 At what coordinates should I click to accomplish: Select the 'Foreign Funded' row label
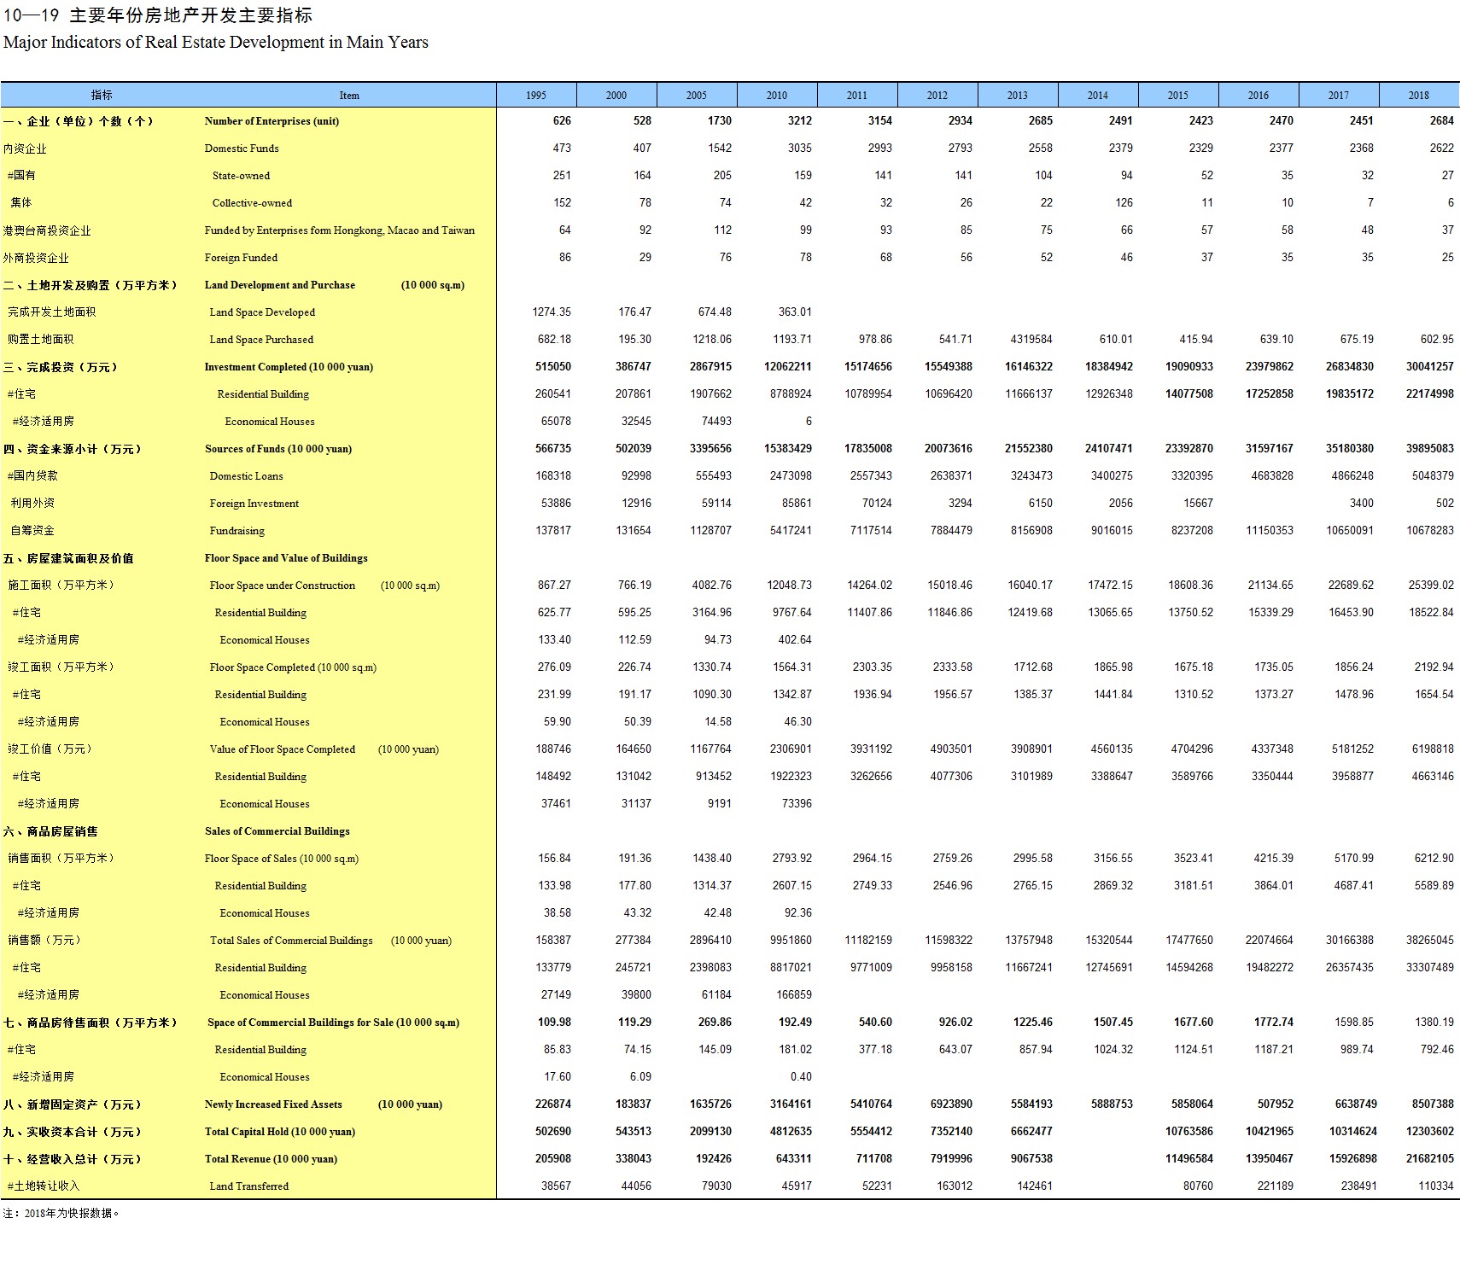(241, 258)
